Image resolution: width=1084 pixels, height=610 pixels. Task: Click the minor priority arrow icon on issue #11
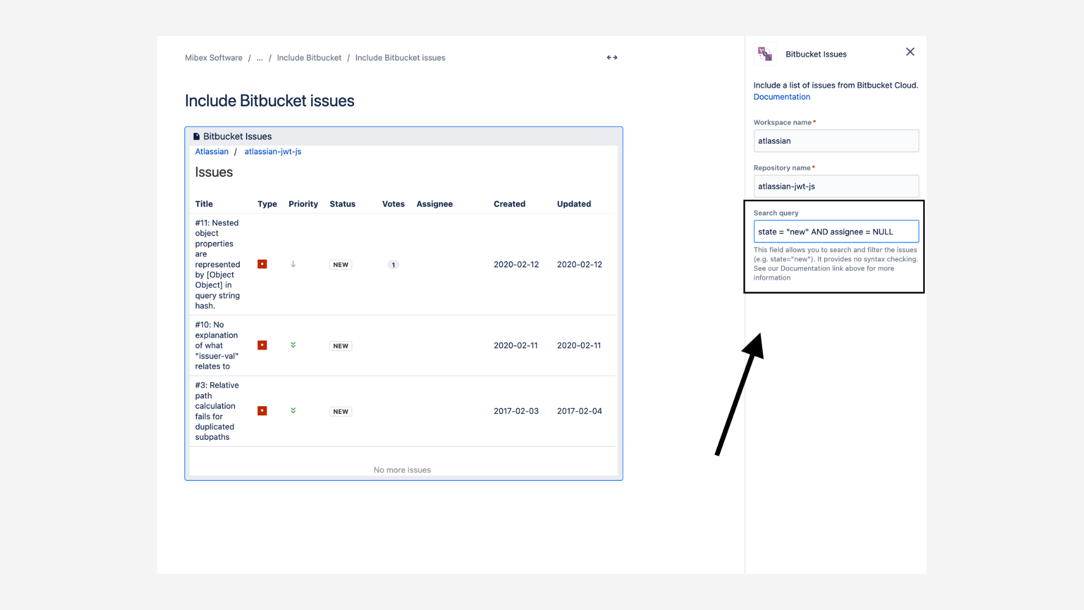[293, 264]
